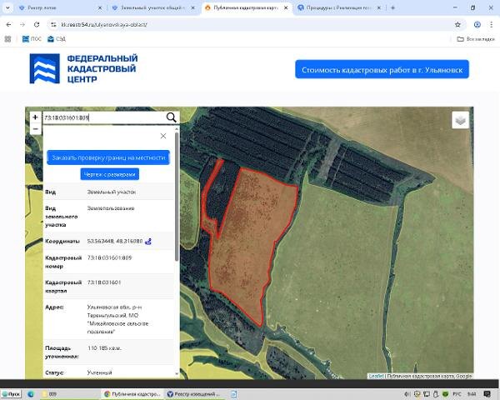
Task: Open the browser profile avatar icon
Action: coord(477,24)
